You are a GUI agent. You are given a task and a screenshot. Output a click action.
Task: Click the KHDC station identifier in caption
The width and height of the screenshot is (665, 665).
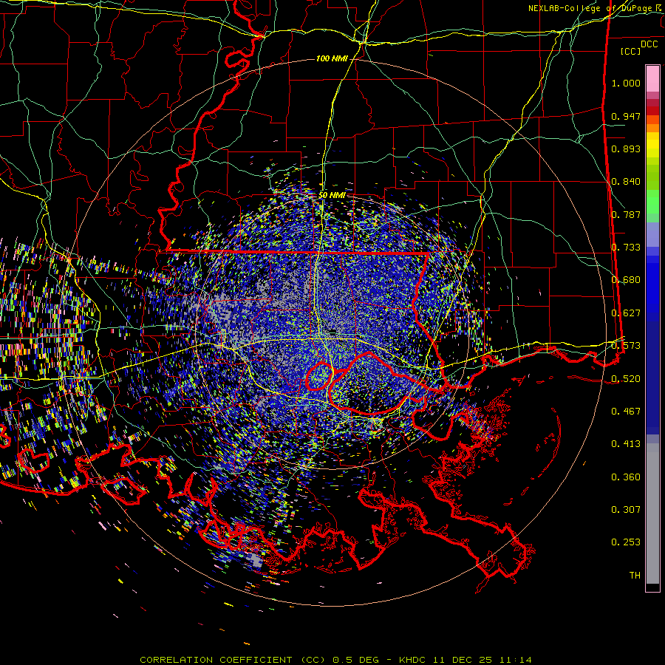pos(414,660)
